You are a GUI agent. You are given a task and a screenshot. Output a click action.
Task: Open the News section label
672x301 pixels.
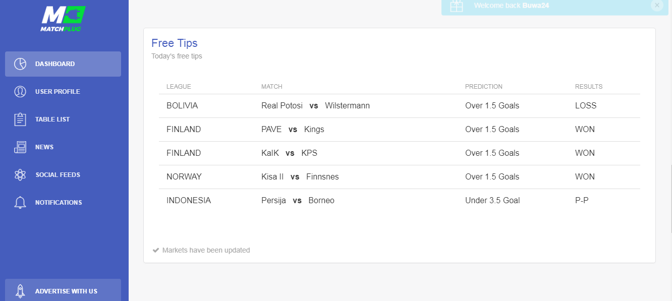pyautogui.click(x=44, y=147)
